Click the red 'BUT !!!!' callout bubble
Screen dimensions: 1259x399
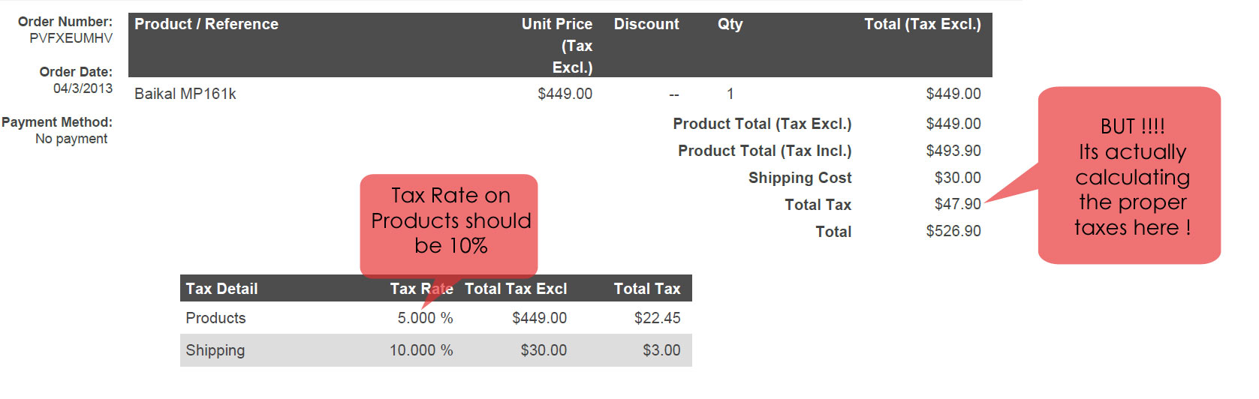pos(1131,177)
